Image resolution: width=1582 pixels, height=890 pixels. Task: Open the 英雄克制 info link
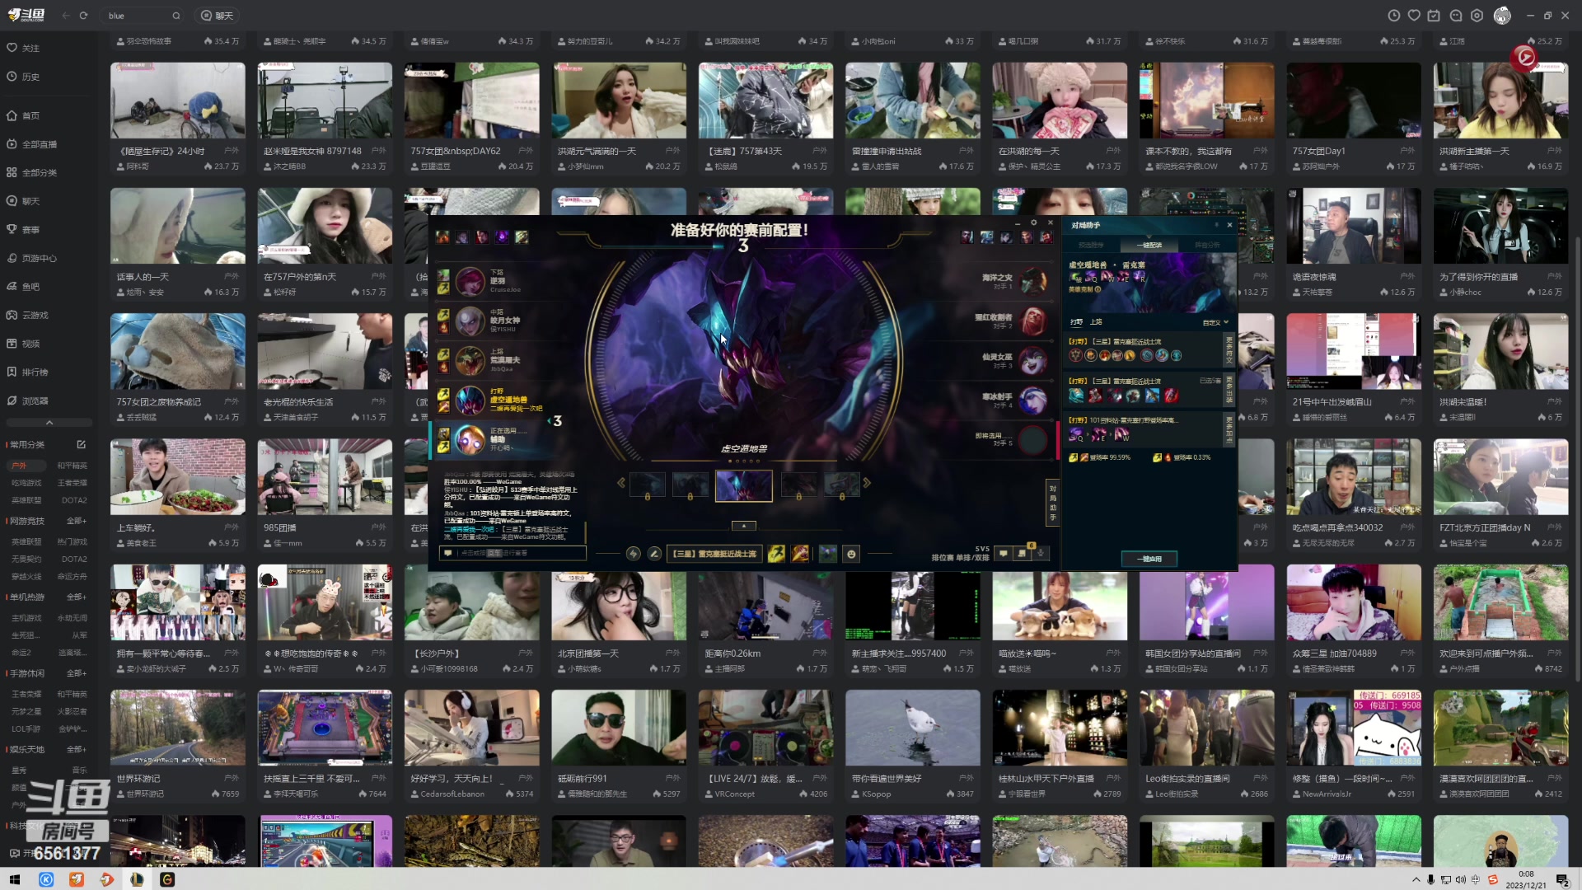1084,289
